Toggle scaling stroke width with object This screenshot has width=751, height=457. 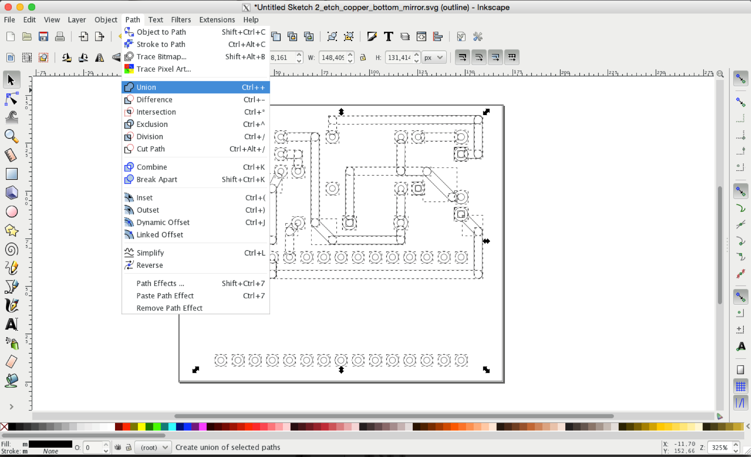click(462, 57)
